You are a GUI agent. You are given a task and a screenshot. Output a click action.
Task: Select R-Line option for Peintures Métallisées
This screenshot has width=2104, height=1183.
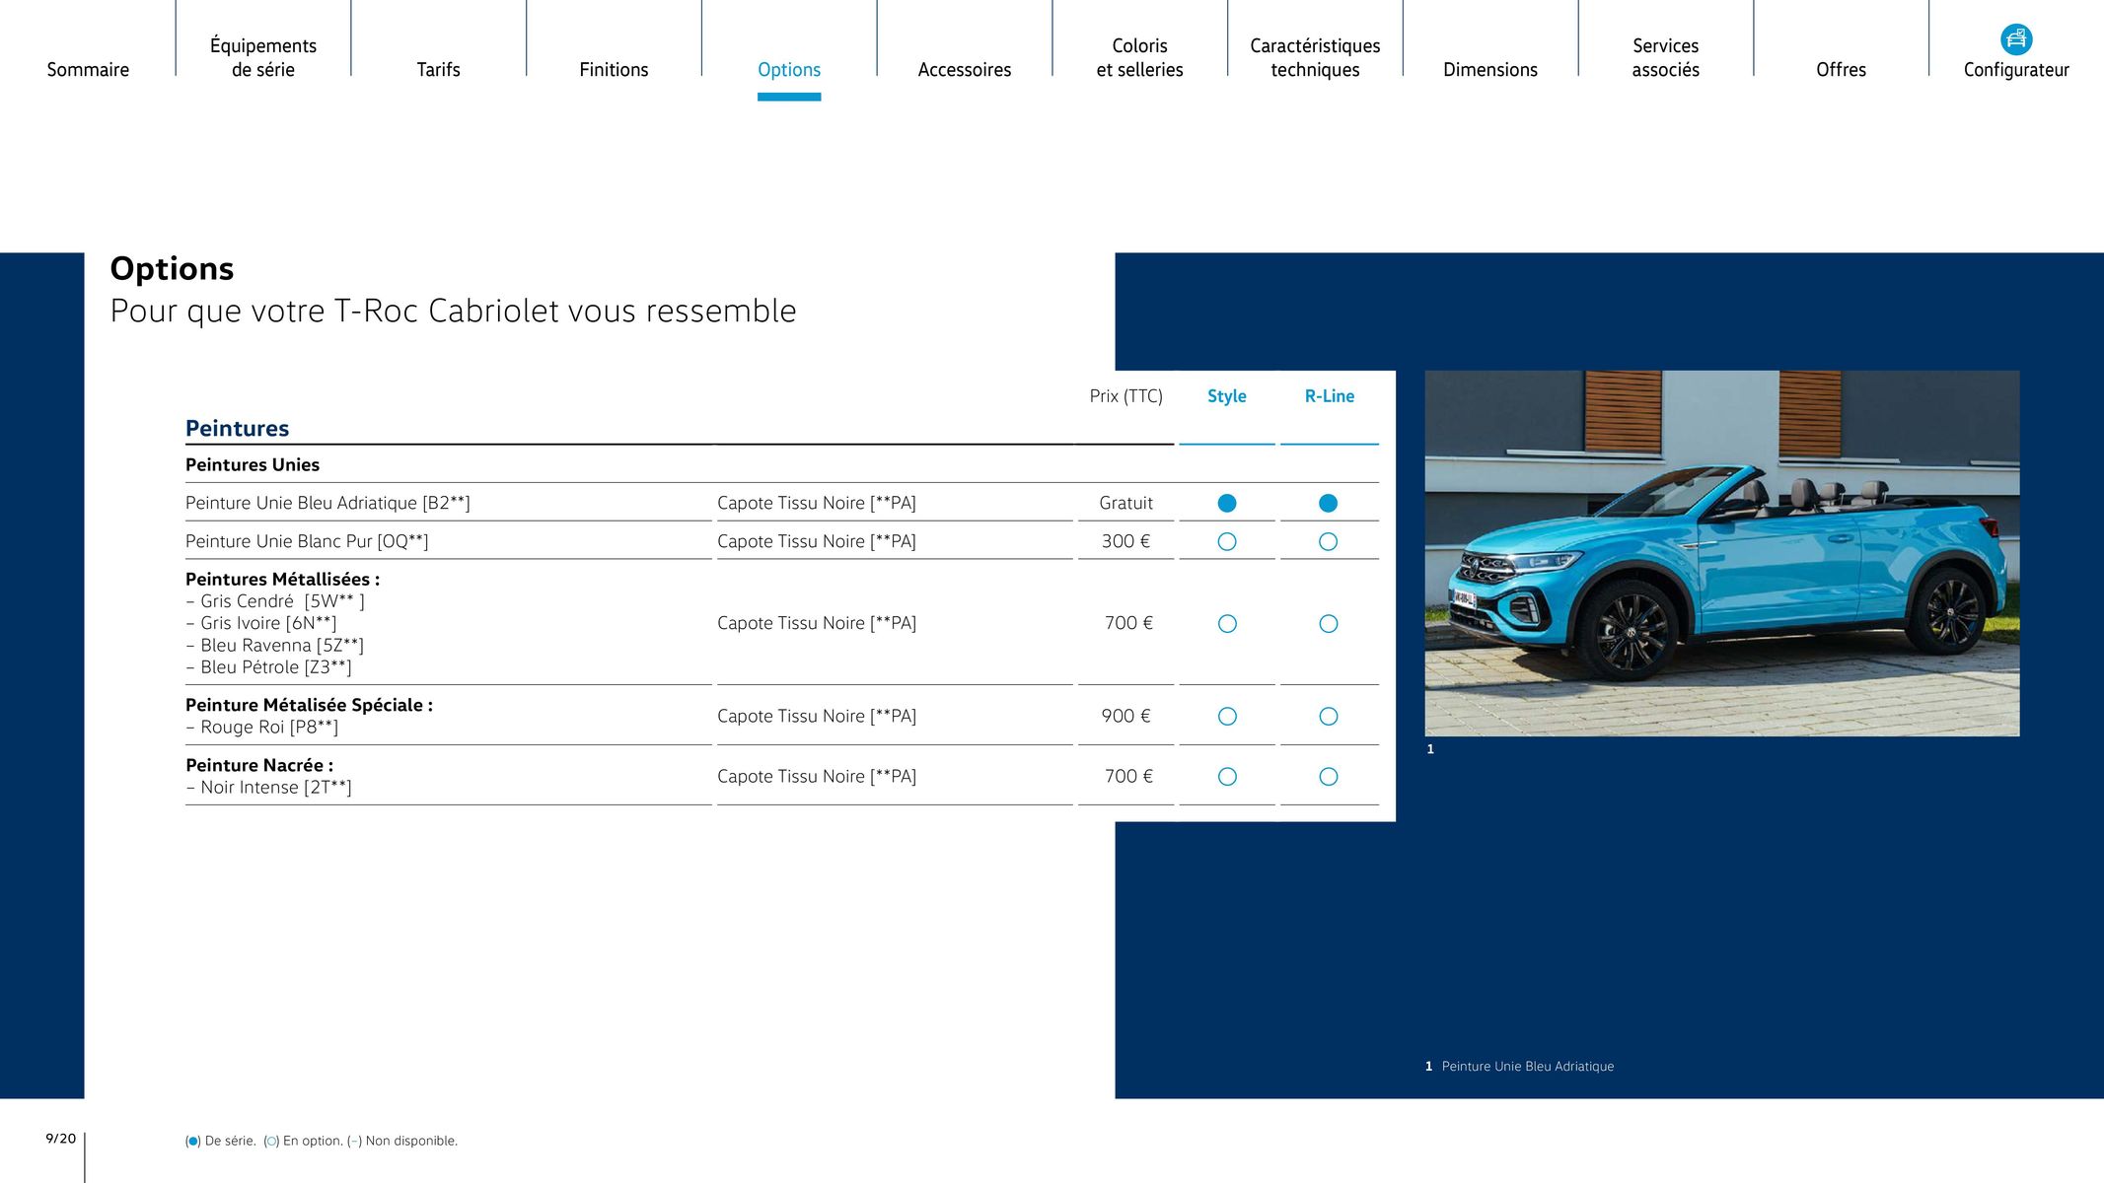click(x=1329, y=623)
